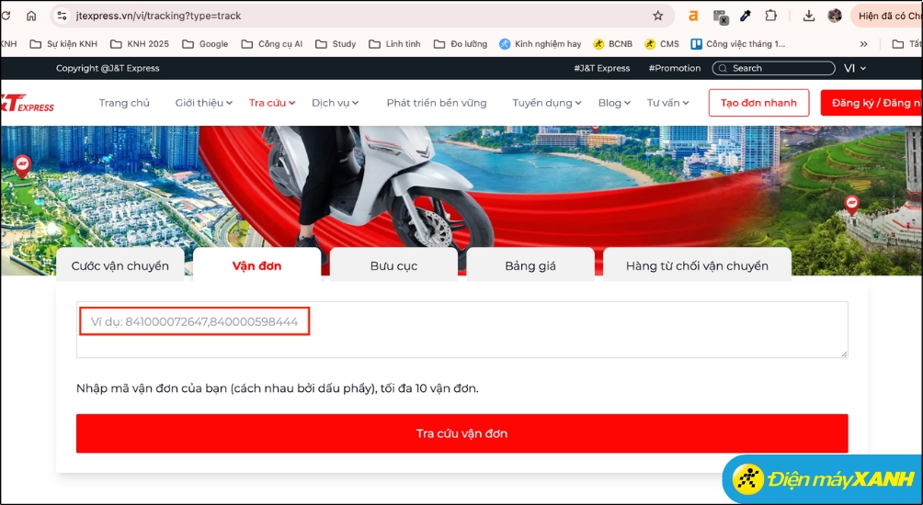Open the #Promotion link
The image size is (923, 505).
675,68
